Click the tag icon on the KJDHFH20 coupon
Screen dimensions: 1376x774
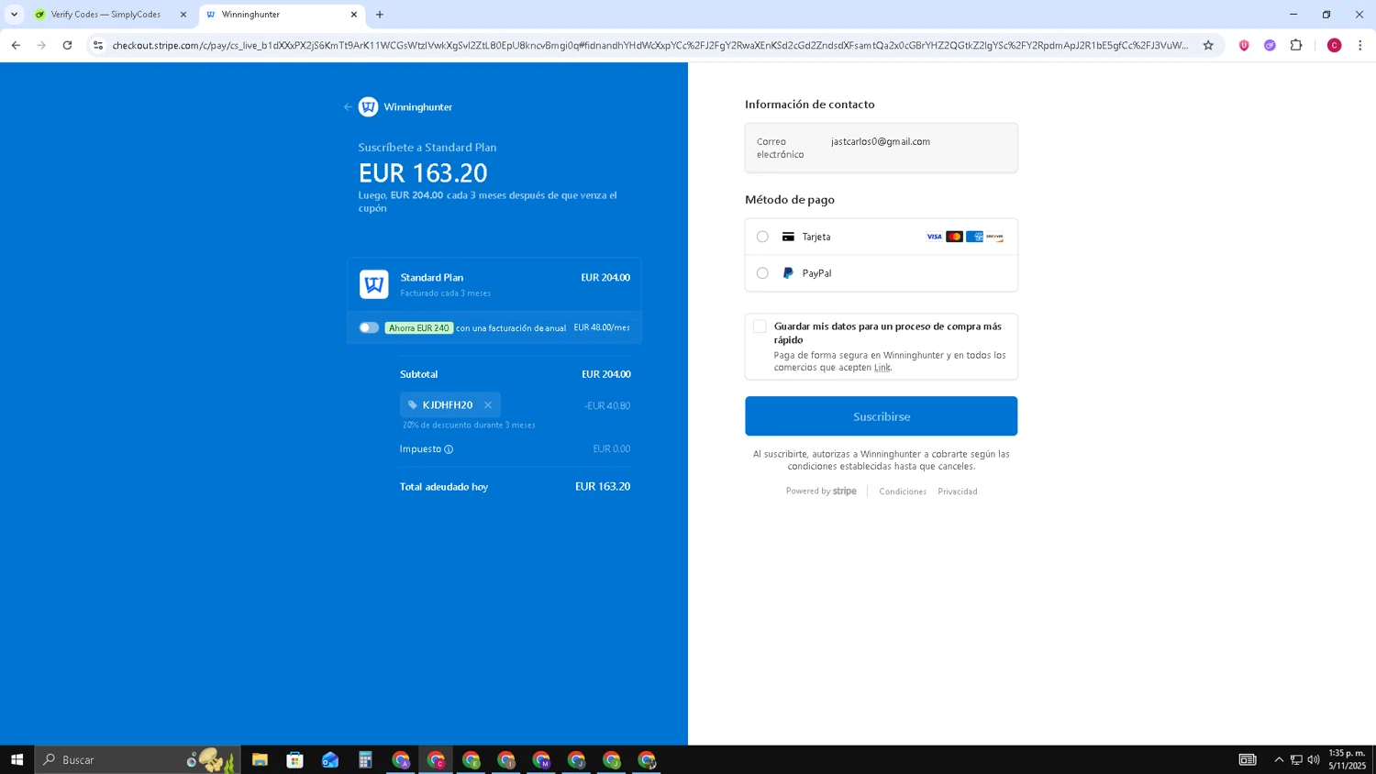[413, 405]
